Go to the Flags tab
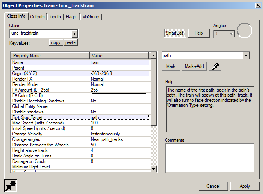This screenshot has height=194, width=263. (71, 17)
